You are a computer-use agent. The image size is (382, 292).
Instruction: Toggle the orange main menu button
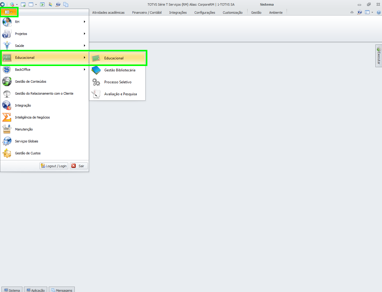coord(9,12)
